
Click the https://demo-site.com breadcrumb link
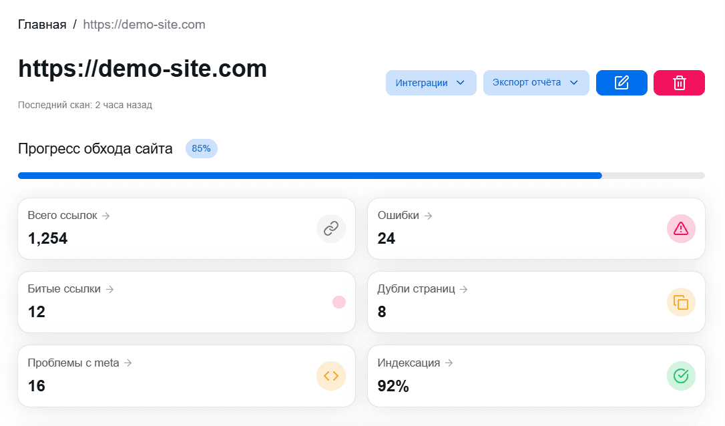144,24
